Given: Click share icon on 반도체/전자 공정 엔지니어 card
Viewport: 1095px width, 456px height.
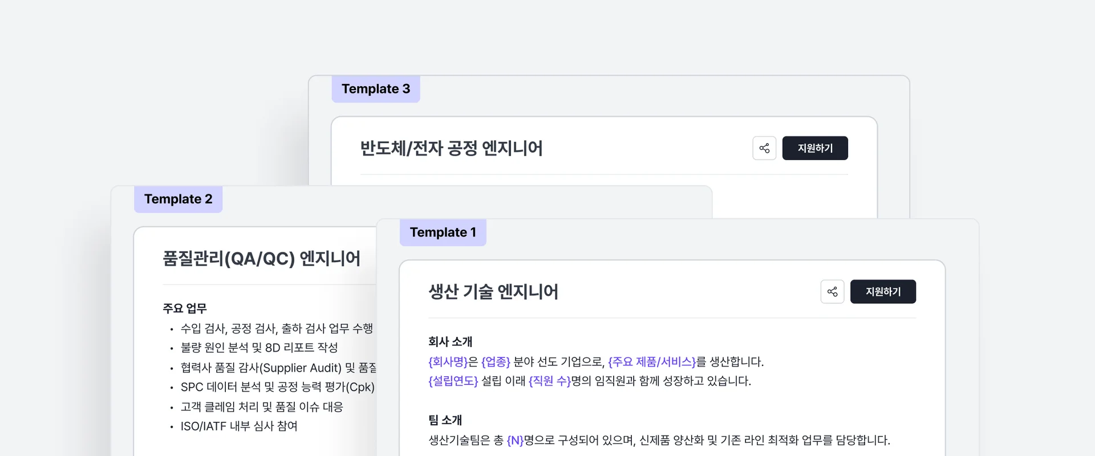Looking at the screenshot, I should tap(764, 148).
